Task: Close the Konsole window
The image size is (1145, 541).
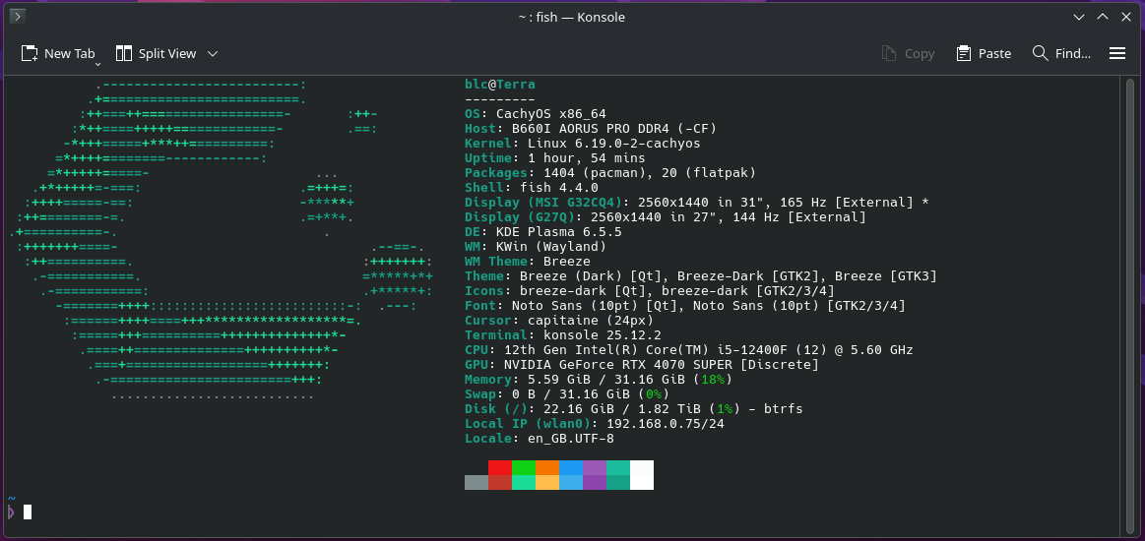Action: click(1126, 16)
